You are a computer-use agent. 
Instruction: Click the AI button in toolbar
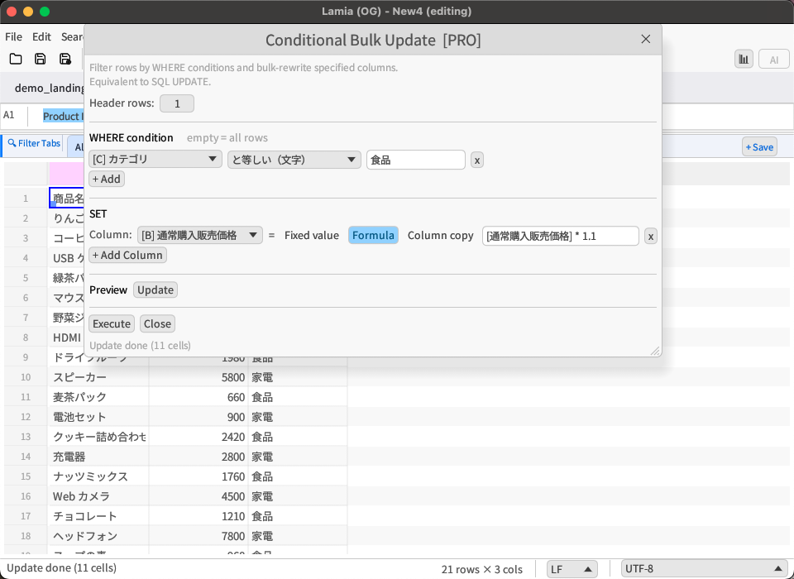coord(774,60)
